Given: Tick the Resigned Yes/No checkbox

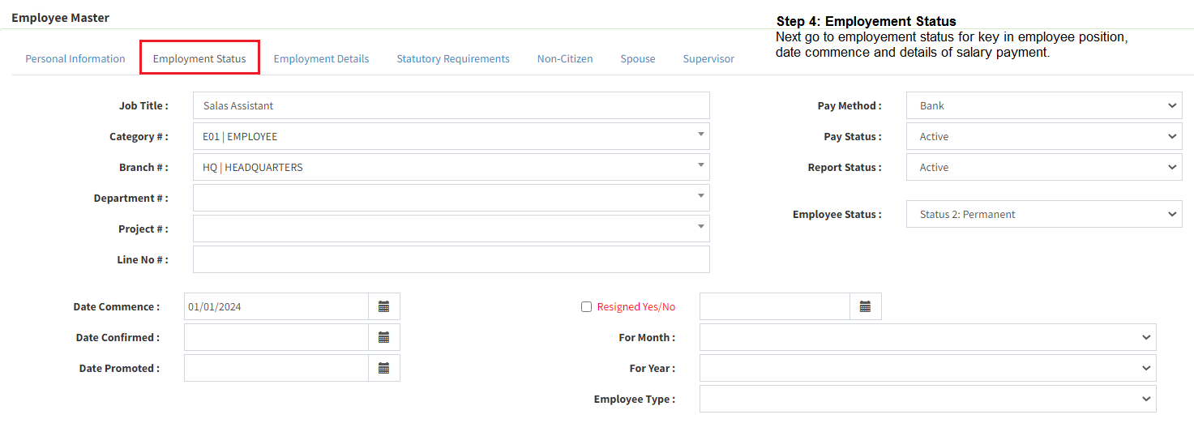Looking at the screenshot, I should 586,307.
